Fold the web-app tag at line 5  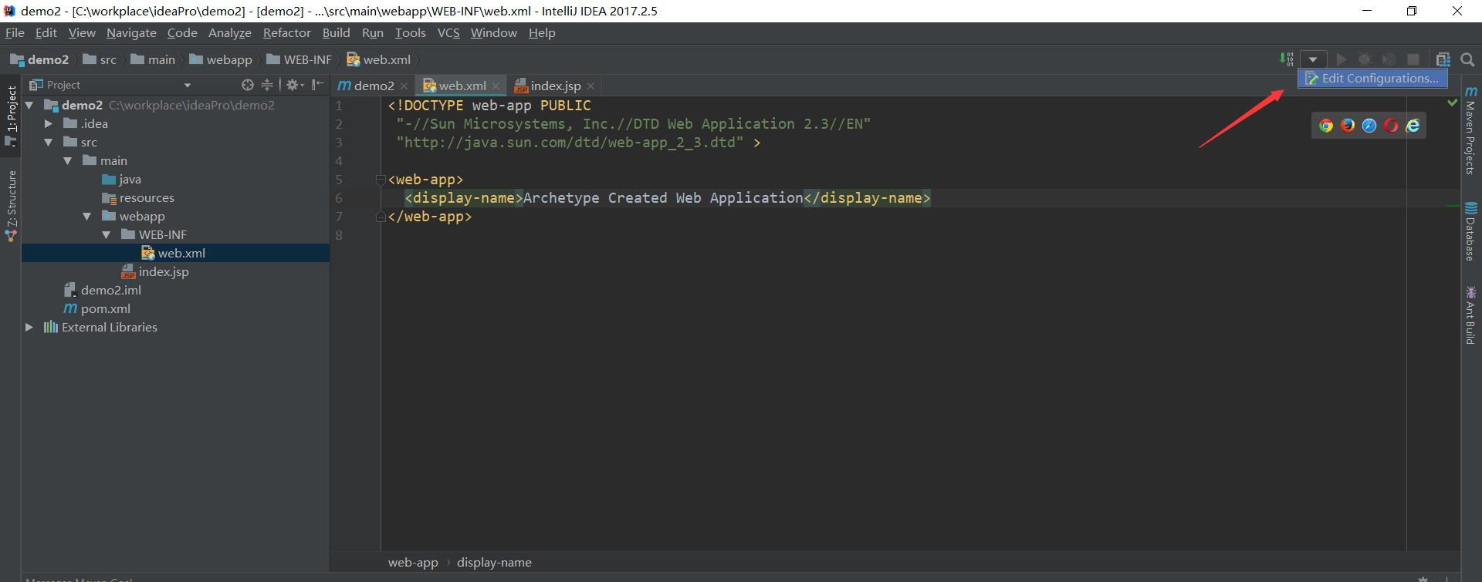coord(381,180)
